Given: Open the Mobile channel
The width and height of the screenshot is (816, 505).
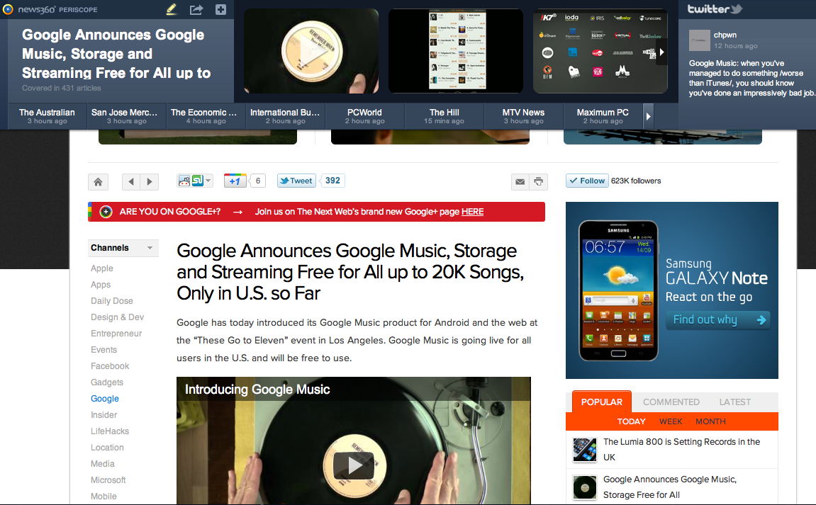Looking at the screenshot, I should (104, 497).
